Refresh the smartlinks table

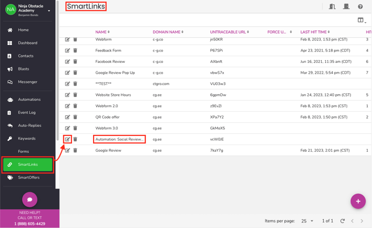tap(342, 221)
